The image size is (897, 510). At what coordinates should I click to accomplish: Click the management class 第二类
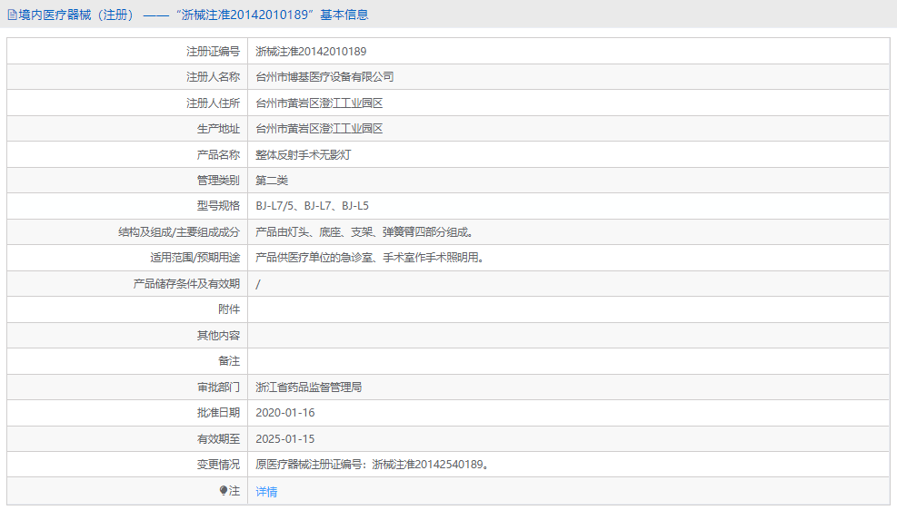(272, 181)
